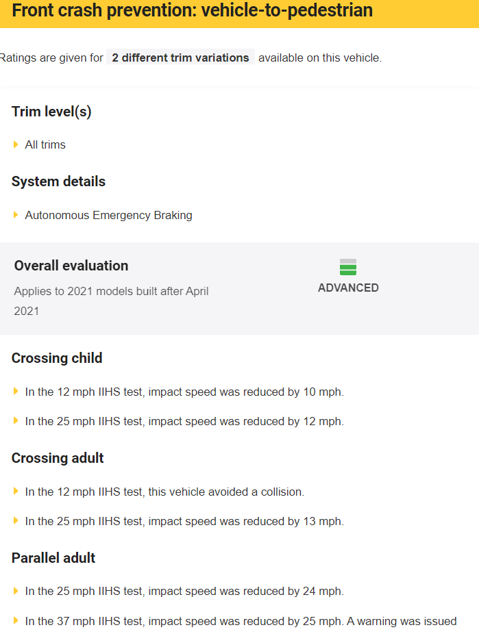Viewport: 479px width, 634px height.
Task: Select the All trims entry
Action: [45, 144]
